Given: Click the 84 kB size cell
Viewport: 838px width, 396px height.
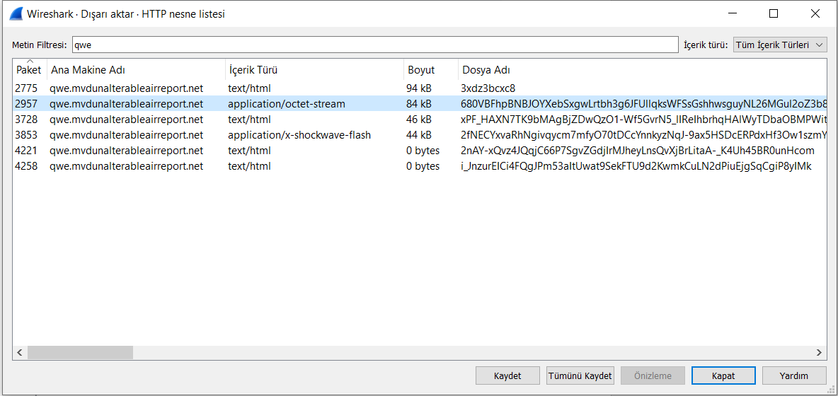Looking at the screenshot, I should coord(419,104).
